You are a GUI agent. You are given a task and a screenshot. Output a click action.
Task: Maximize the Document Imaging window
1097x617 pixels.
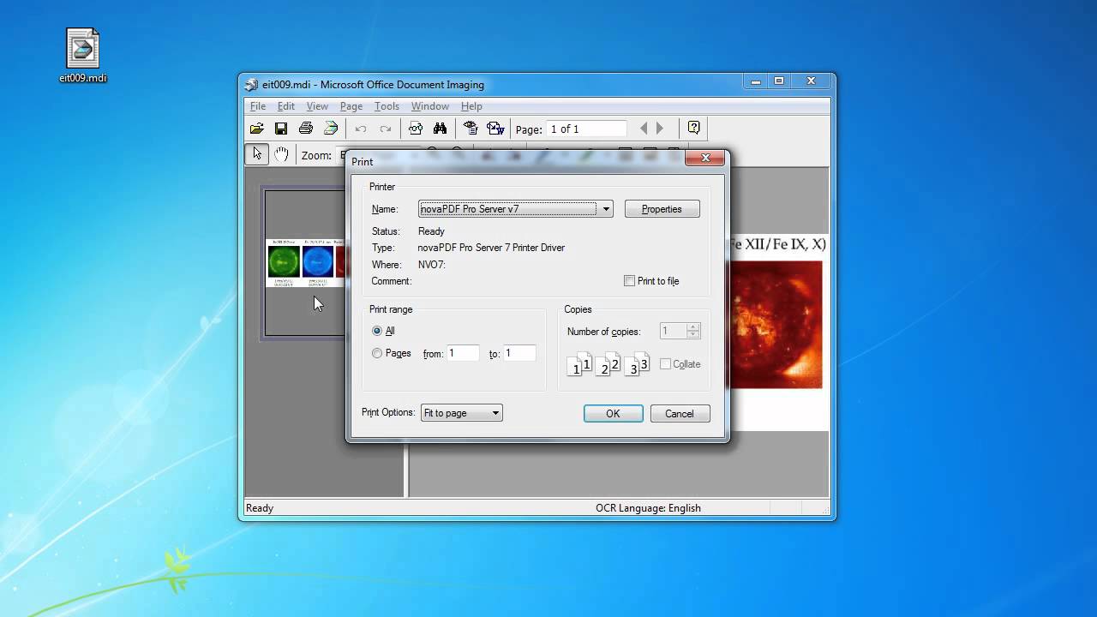pos(779,81)
